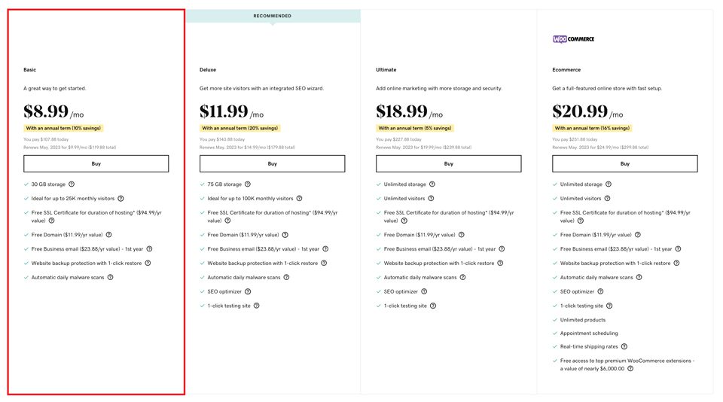Screen dimensions: 723x402
Task: Open info icon for Ecommerce Unlimited storage
Action: [x=609, y=184]
